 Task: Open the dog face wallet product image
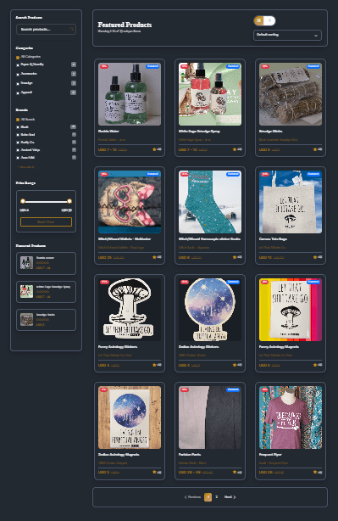tap(130, 202)
